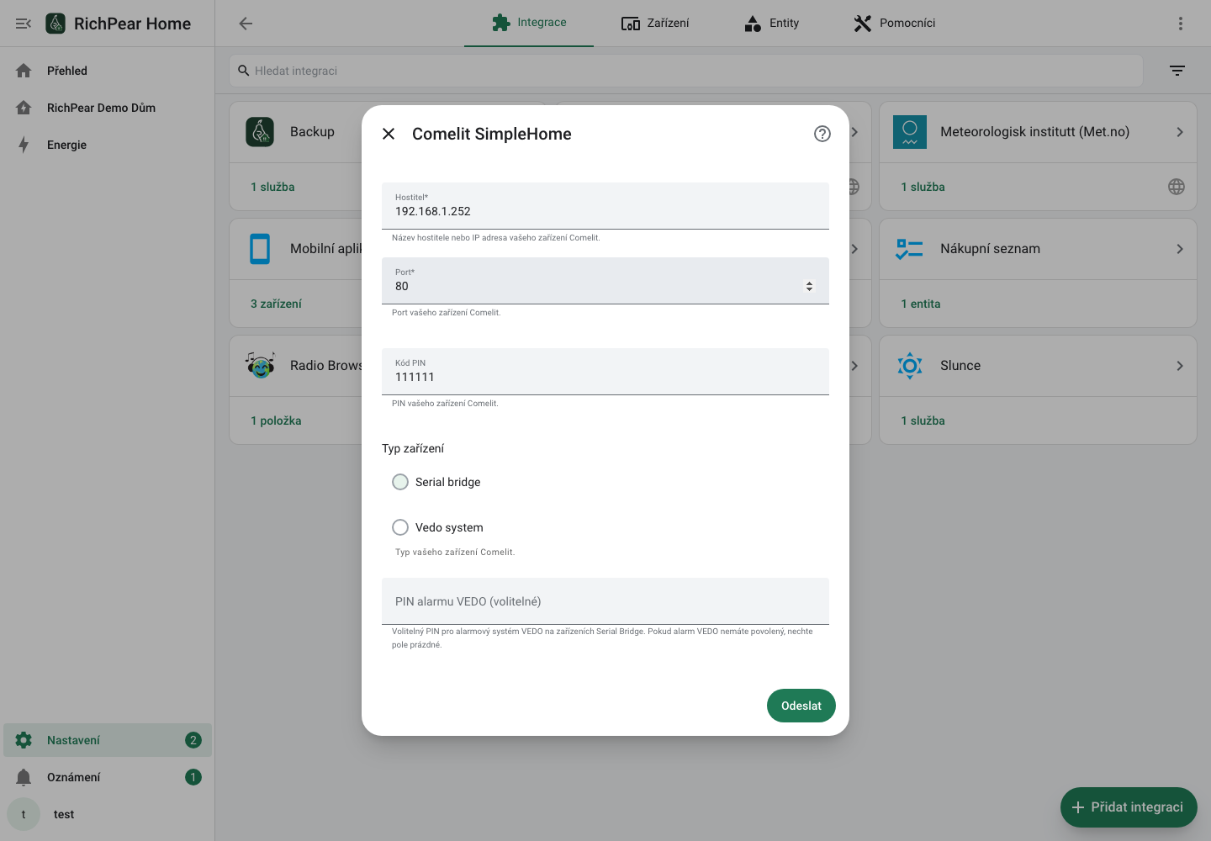Open the 1 entita link
The width and height of the screenshot is (1211, 841).
(x=921, y=304)
